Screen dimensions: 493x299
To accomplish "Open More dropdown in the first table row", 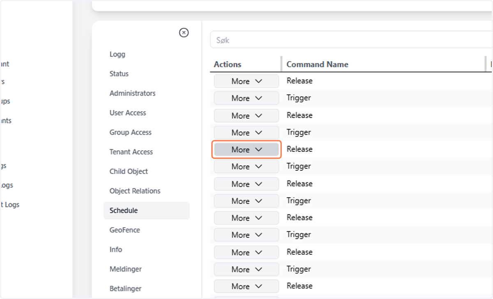I will pyautogui.click(x=246, y=81).
